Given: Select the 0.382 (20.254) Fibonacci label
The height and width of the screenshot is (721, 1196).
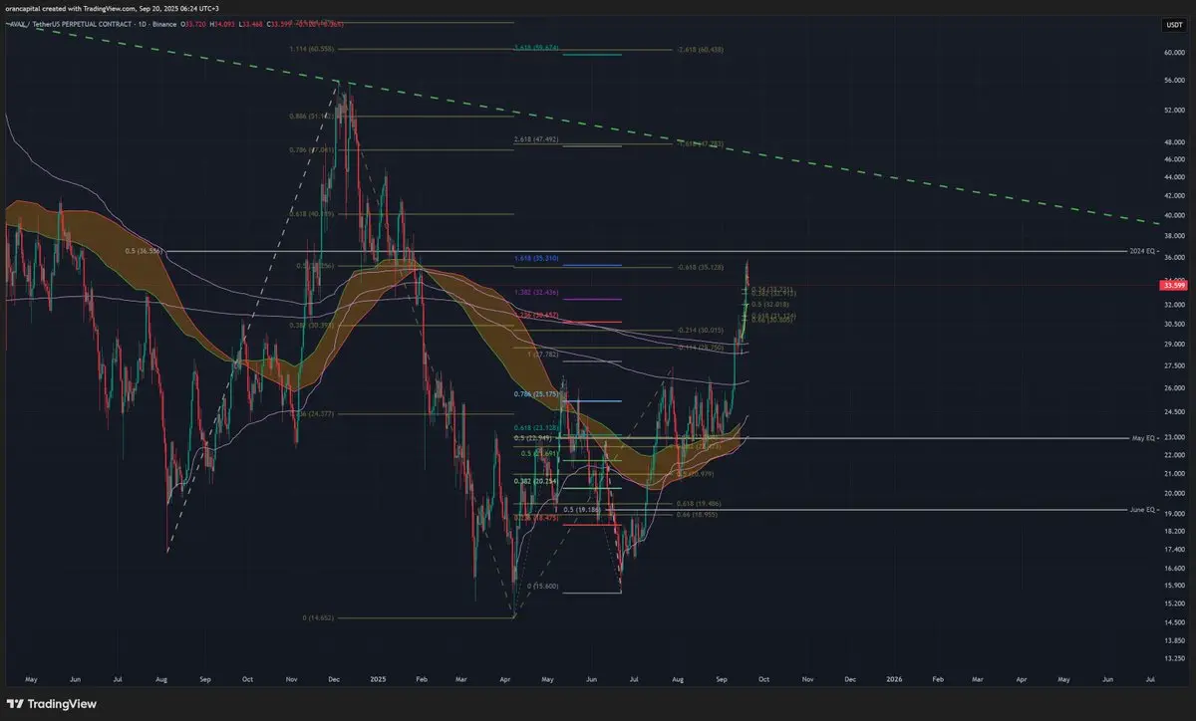Looking at the screenshot, I should [x=537, y=481].
